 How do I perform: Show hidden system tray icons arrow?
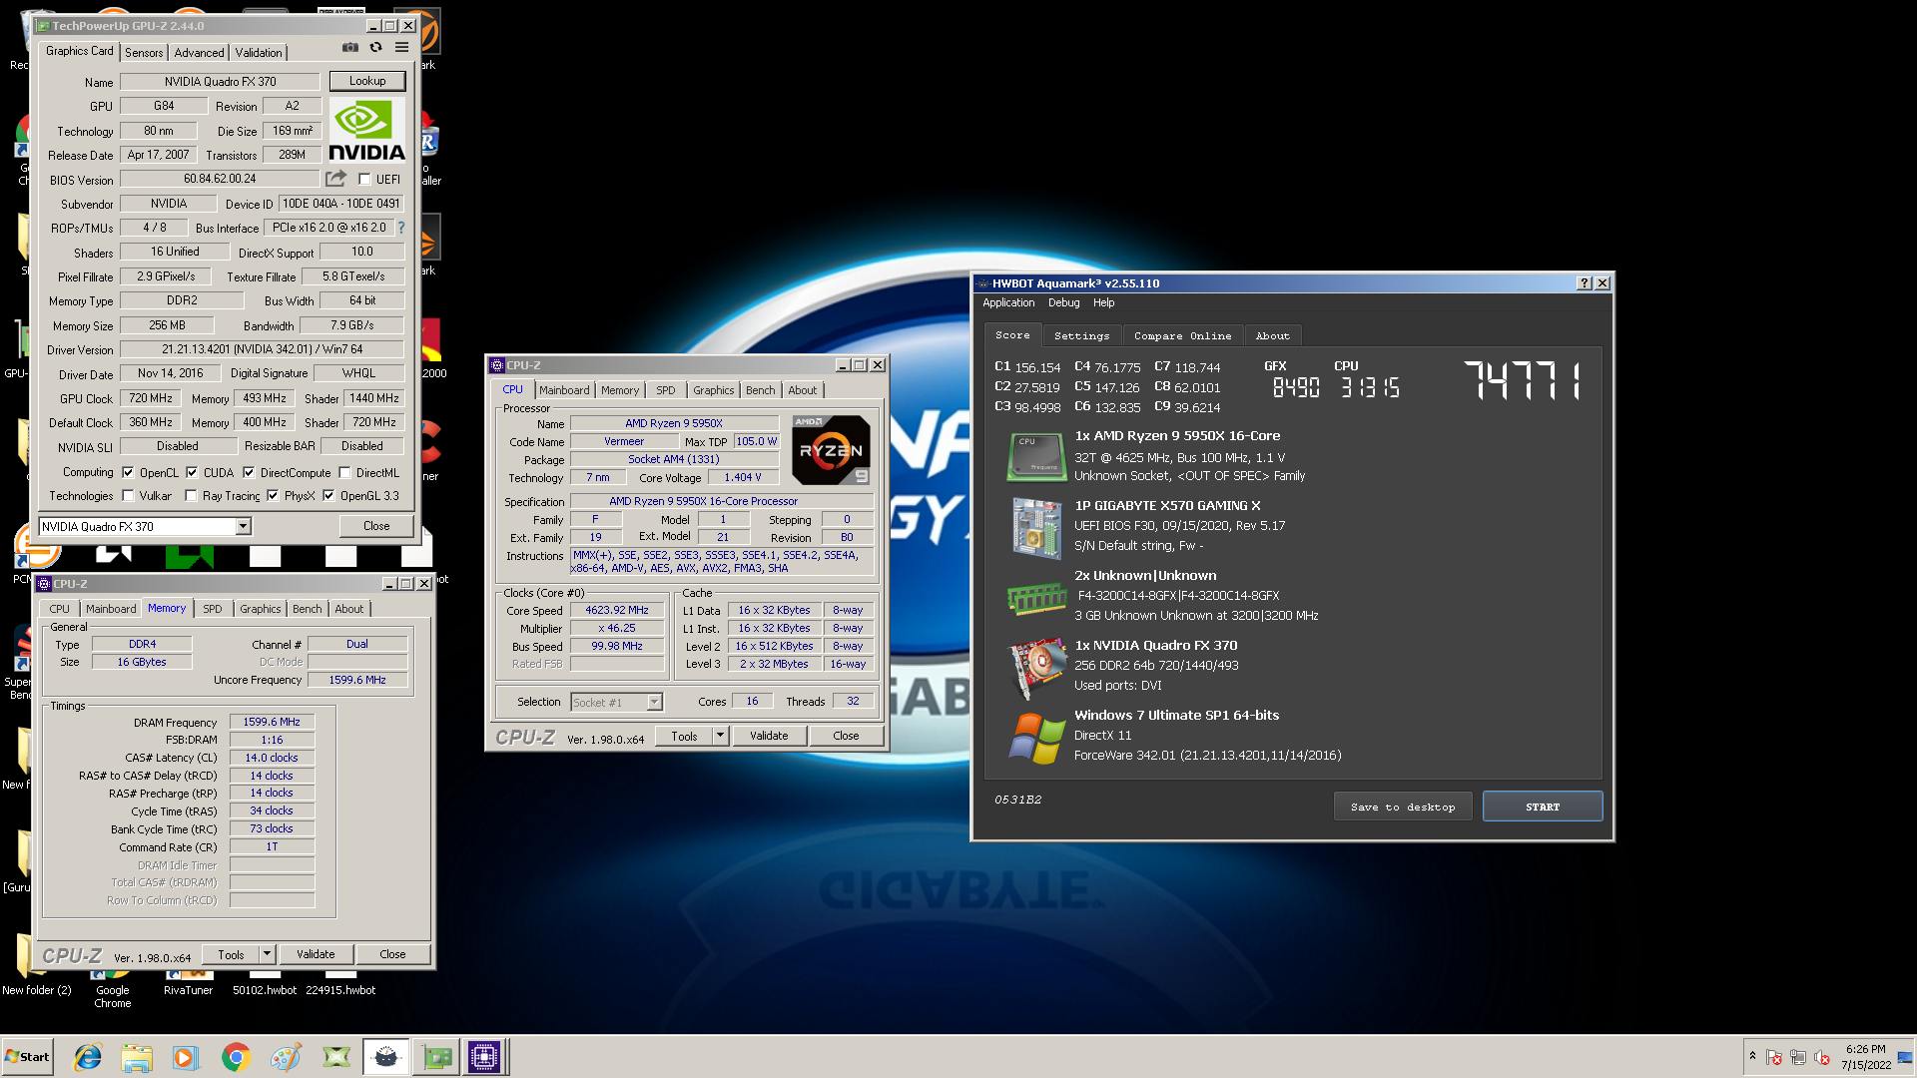[1752, 1056]
